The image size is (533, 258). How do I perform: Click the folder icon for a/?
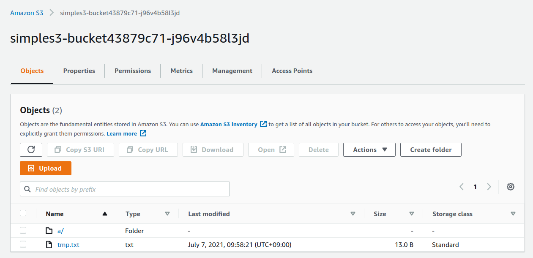[x=49, y=231]
